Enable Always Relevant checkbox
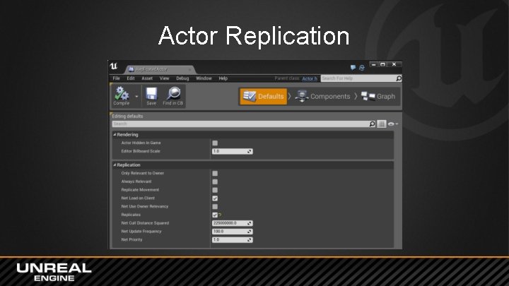 click(215, 182)
